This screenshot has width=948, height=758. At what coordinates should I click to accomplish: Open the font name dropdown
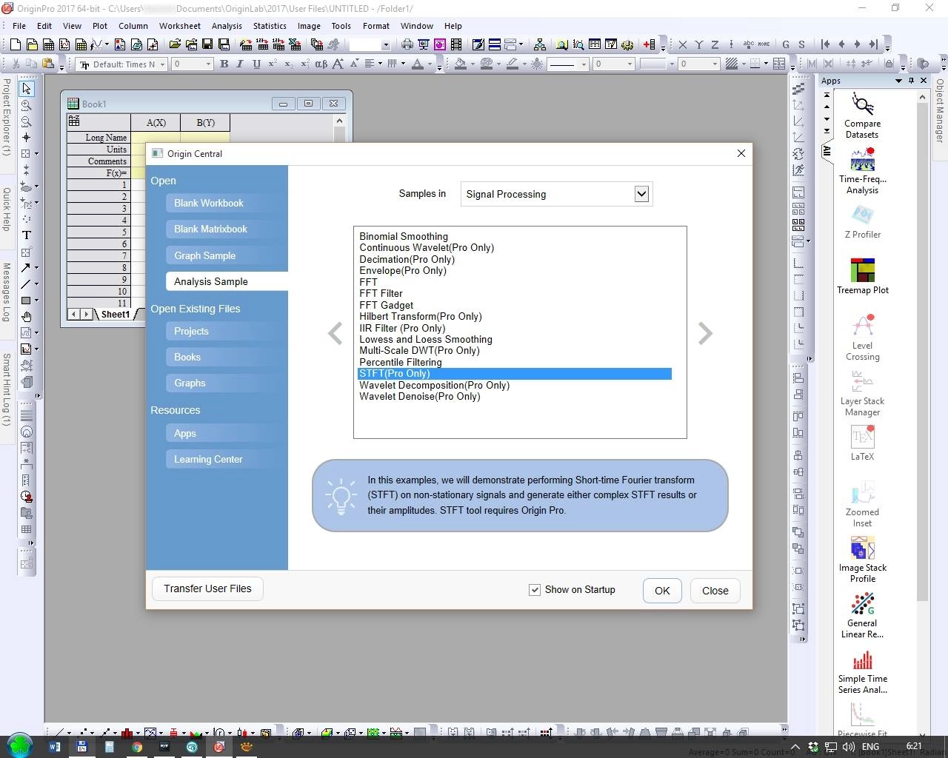coord(162,64)
